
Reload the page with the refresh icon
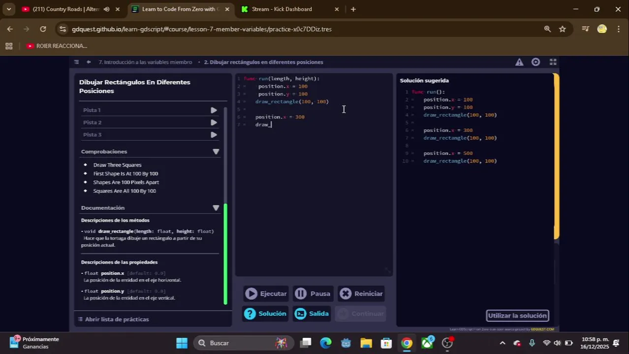43,29
